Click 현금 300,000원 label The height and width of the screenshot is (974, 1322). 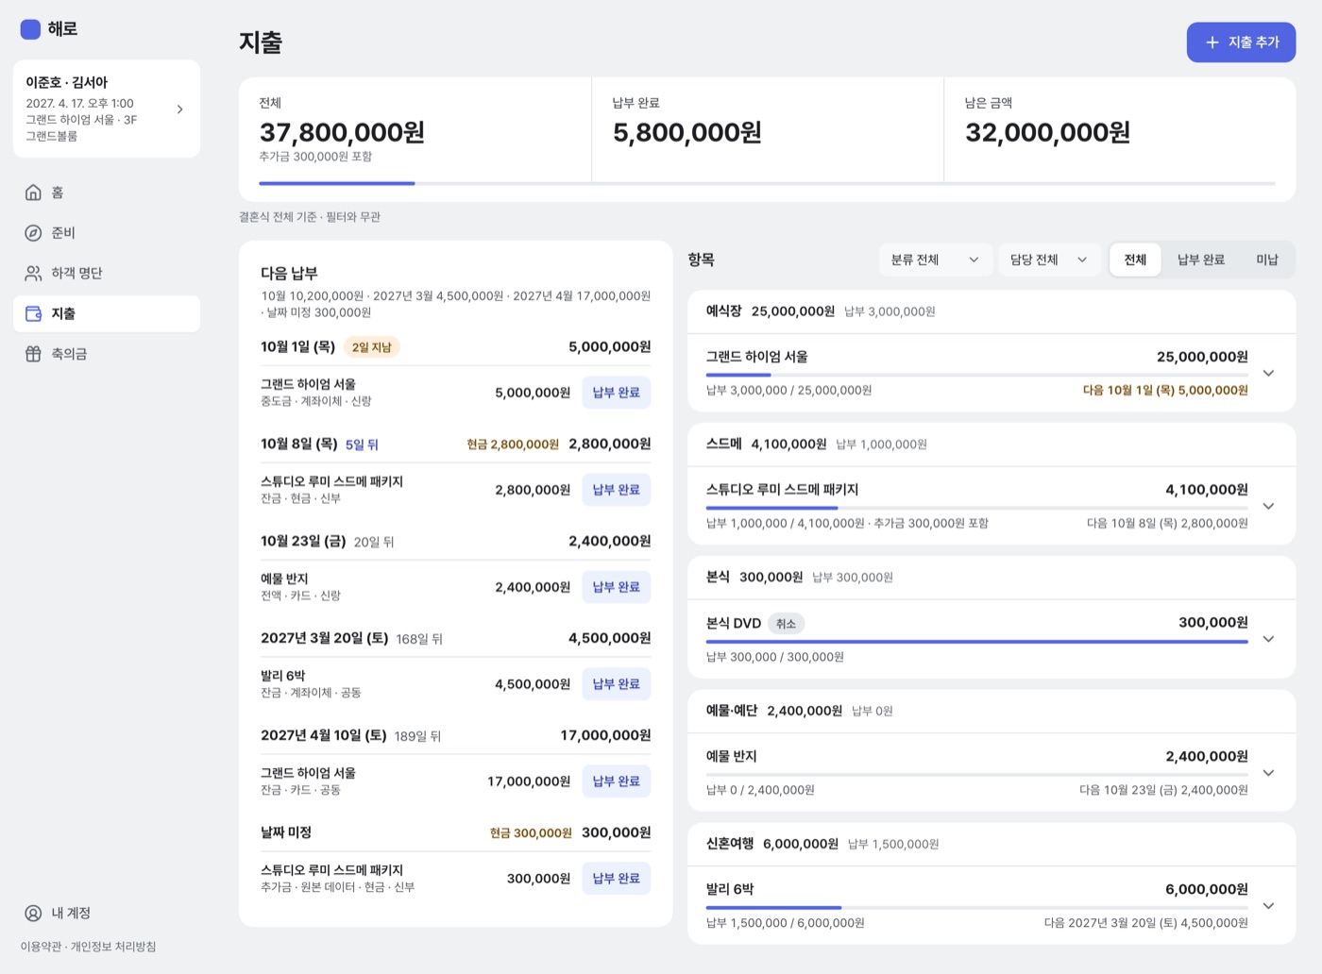[531, 833]
